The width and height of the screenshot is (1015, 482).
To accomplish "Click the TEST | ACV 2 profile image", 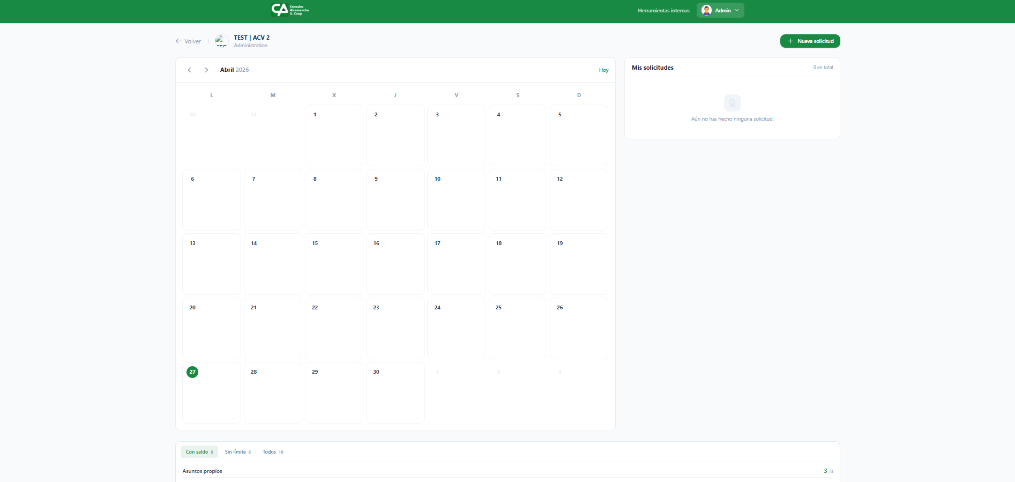I will coord(221,41).
